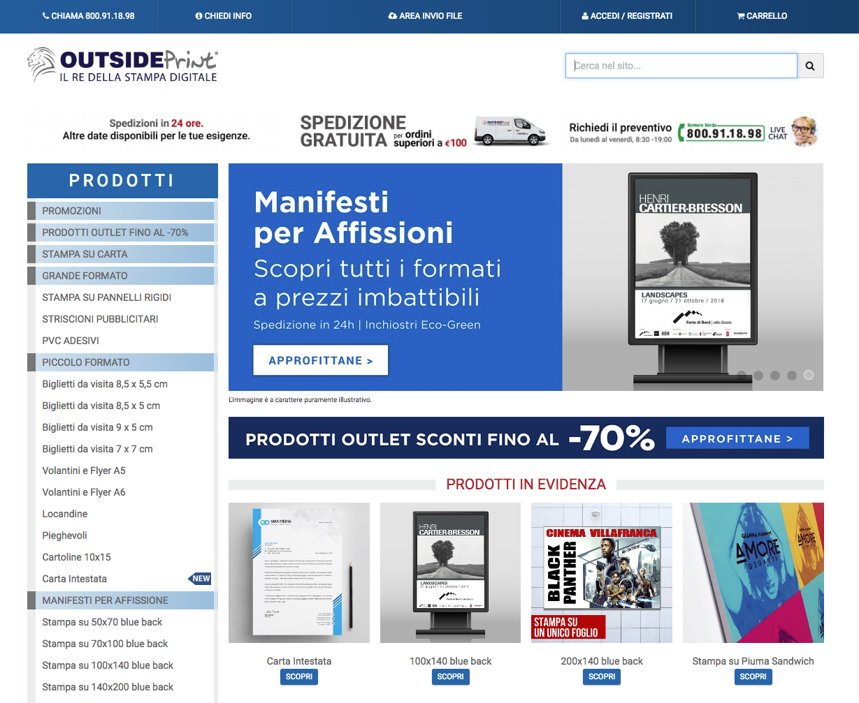Collapse the Piccolo Formato category
The image size is (859, 703).
tap(121, 362)
